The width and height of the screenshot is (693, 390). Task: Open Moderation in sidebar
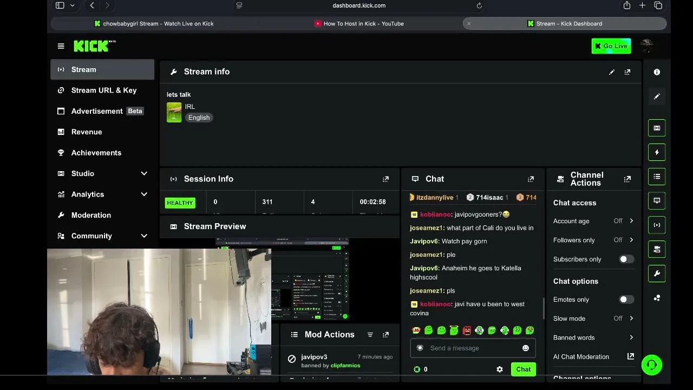[x=102, y=216]
